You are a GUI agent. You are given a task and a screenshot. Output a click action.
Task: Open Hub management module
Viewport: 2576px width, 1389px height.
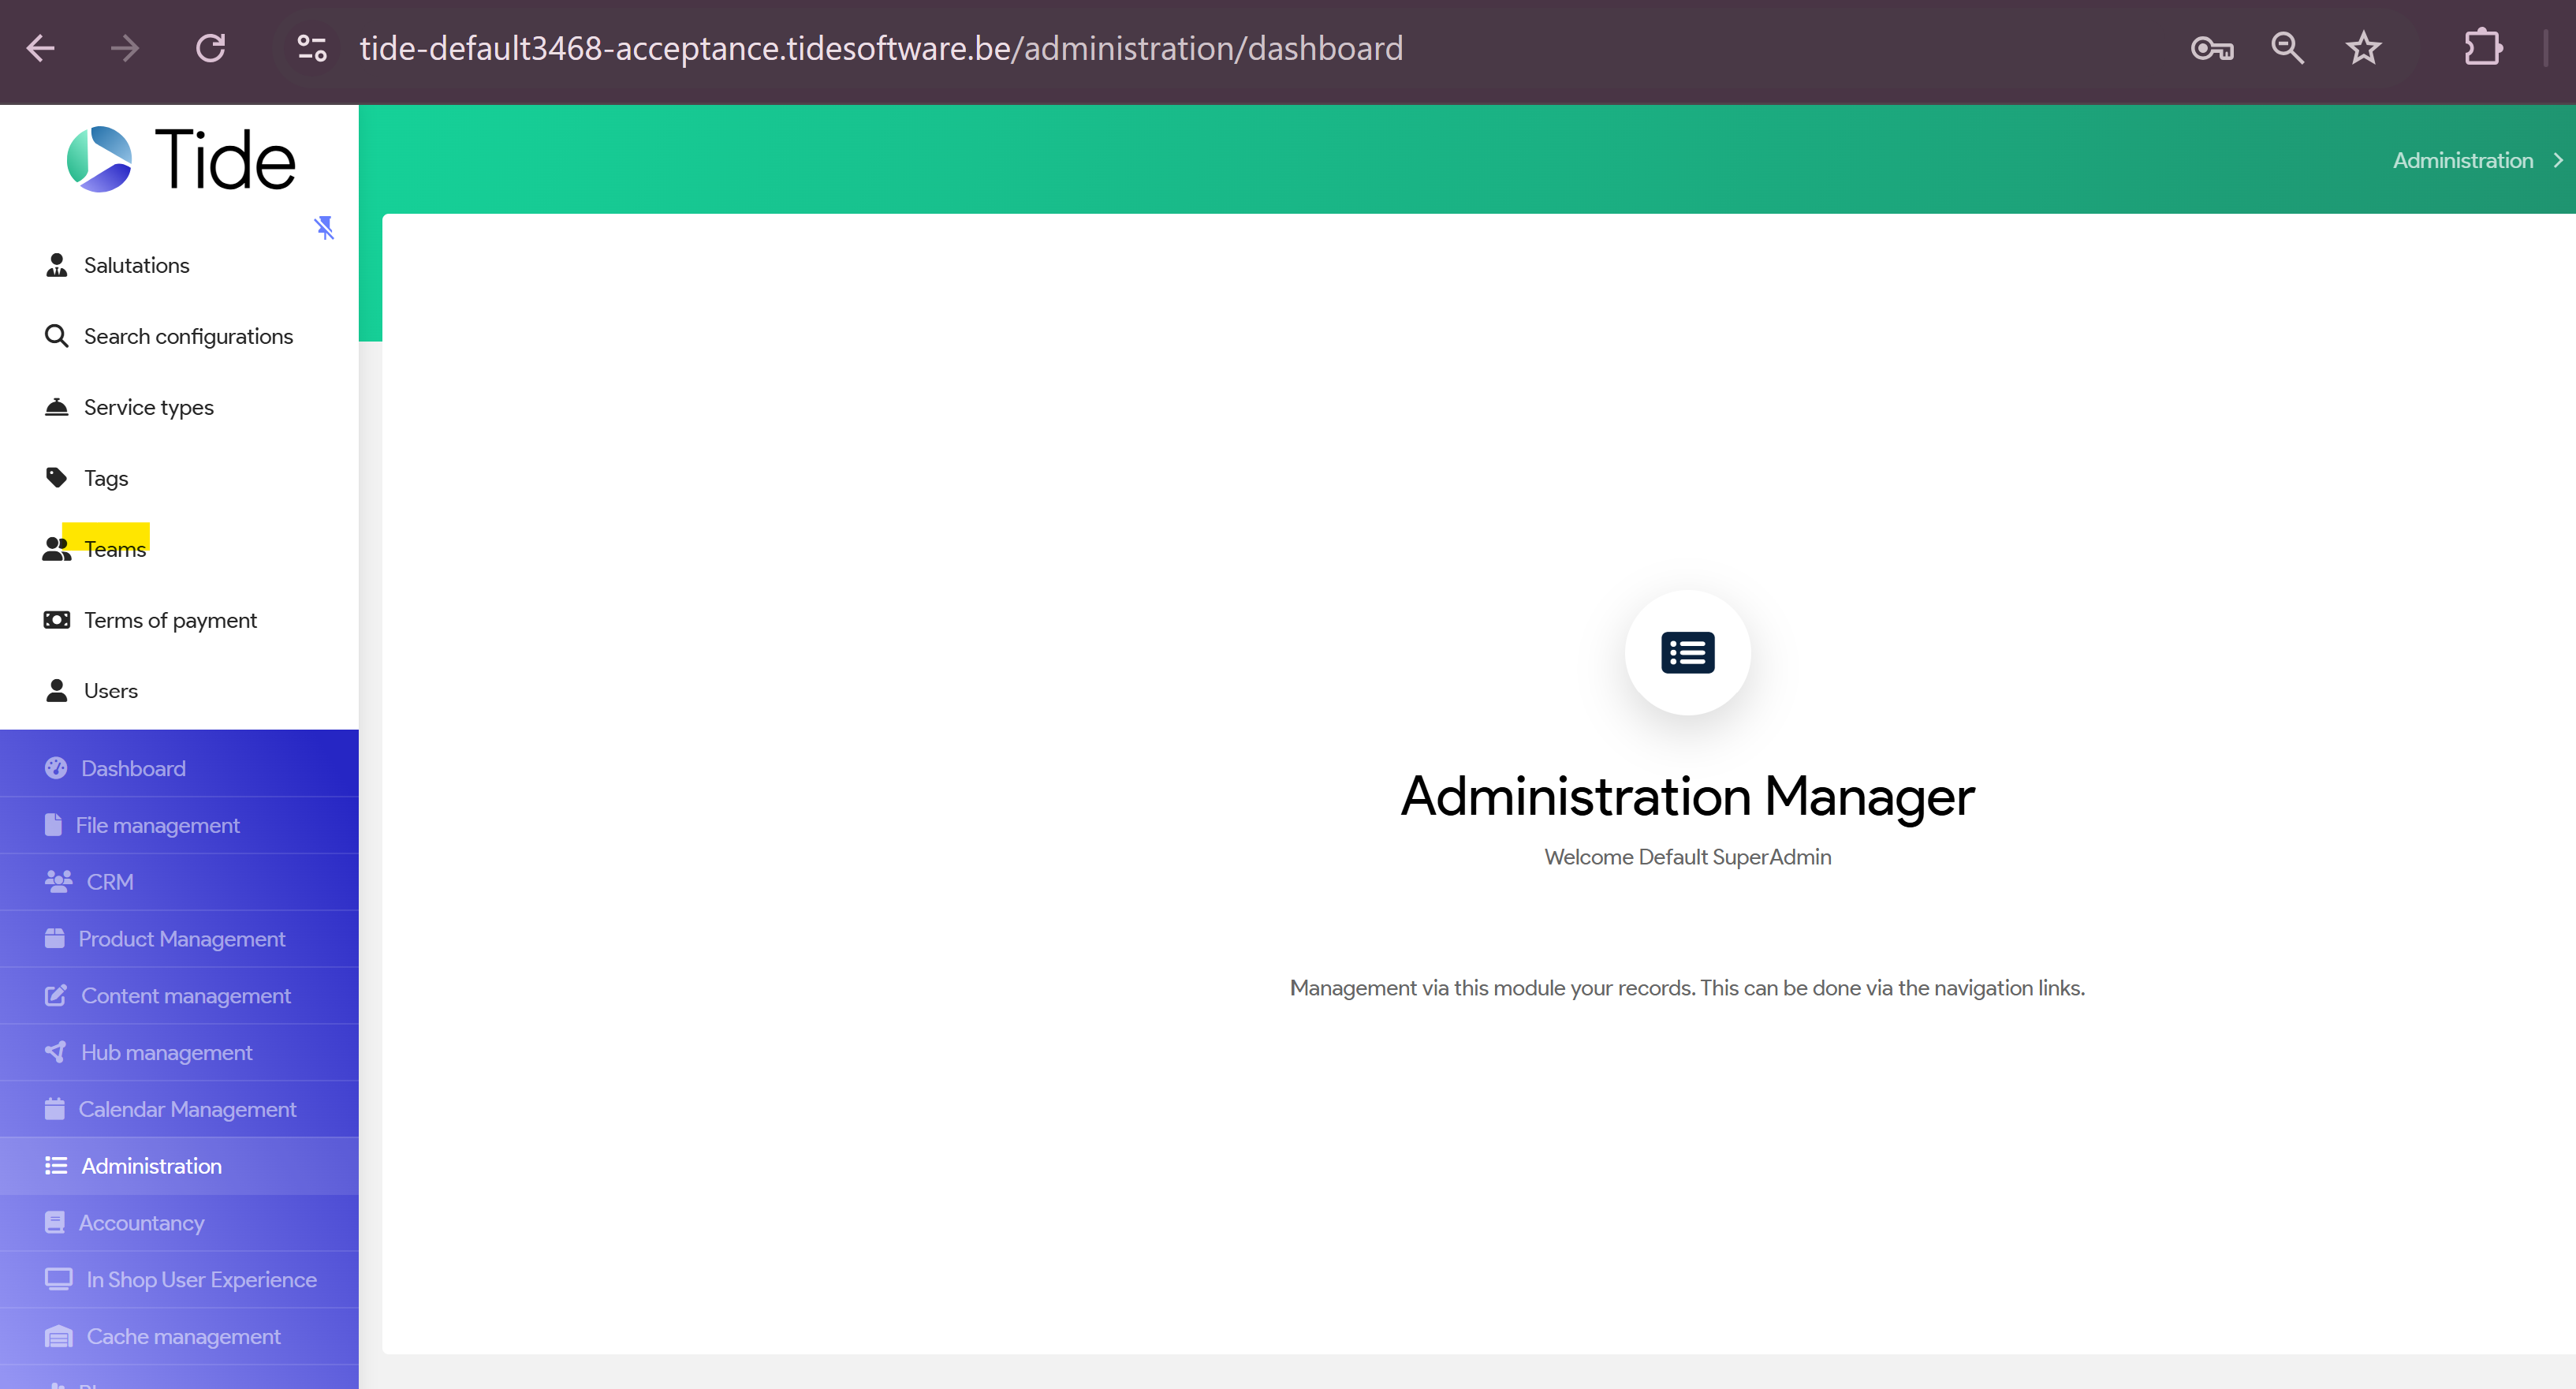[x=166, y=1053]
